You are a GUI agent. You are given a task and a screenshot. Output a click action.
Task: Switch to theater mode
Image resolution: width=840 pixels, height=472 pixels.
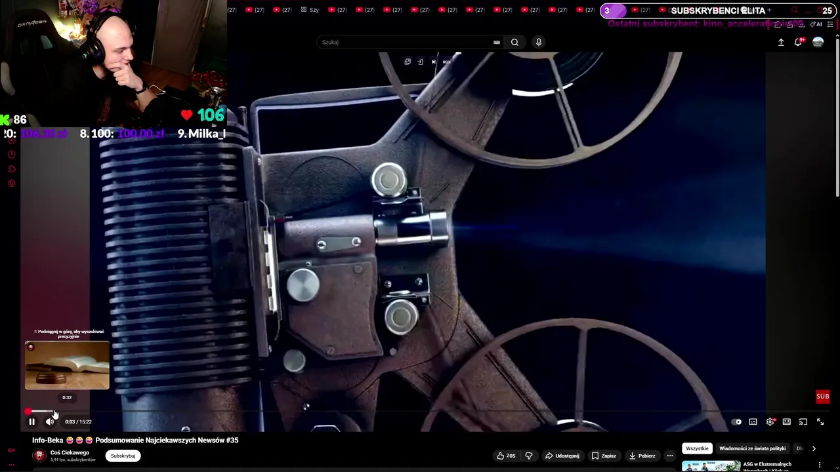coord(786,422)
